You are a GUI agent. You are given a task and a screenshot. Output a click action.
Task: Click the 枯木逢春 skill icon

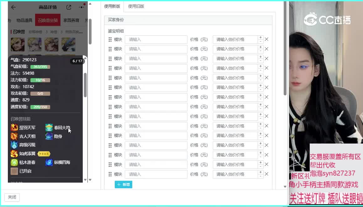coord(14,162)
